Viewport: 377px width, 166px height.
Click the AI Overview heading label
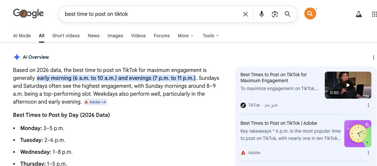pos(36,57)
